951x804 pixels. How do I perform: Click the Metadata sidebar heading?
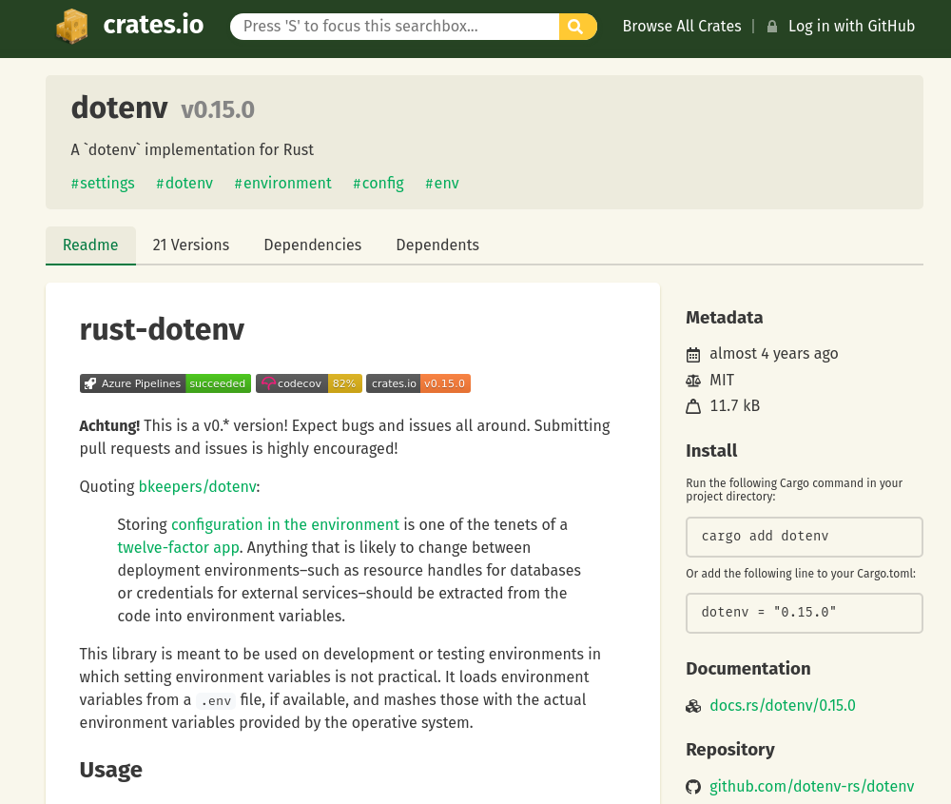pos(724,318)
